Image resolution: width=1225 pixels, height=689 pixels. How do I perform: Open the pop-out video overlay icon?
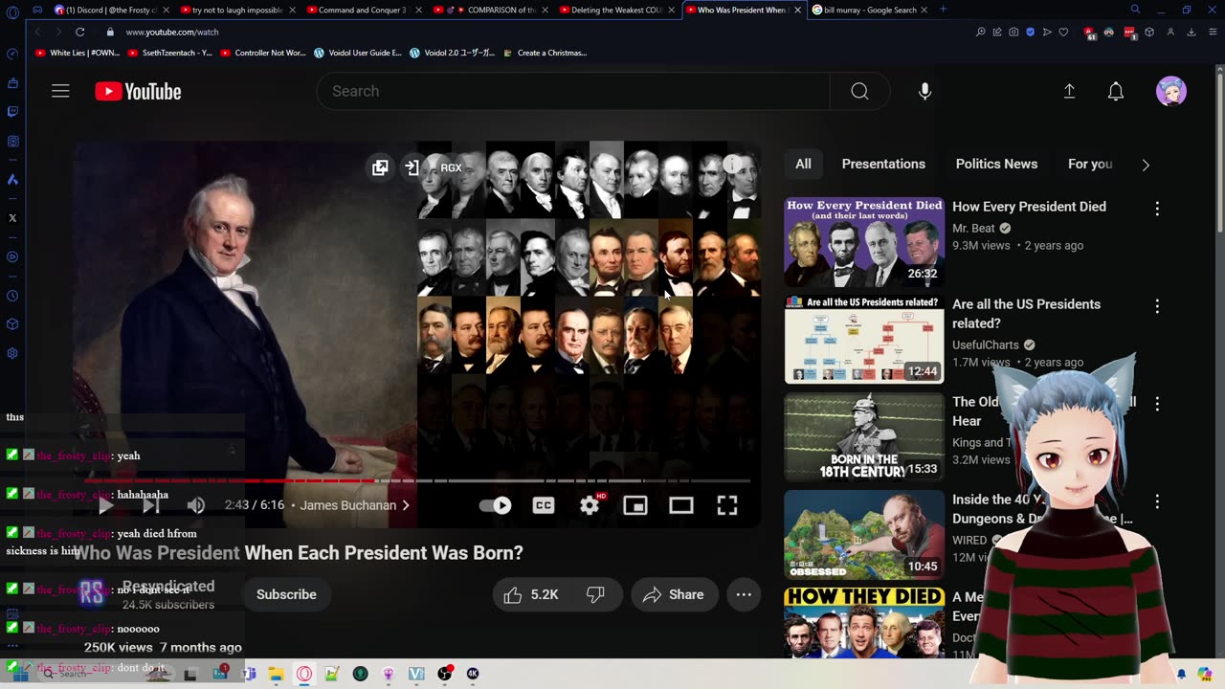click(380, 167)
